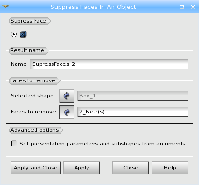Click the Selected shape arrow button
The image size is (199, 185).
click(67, 96)
